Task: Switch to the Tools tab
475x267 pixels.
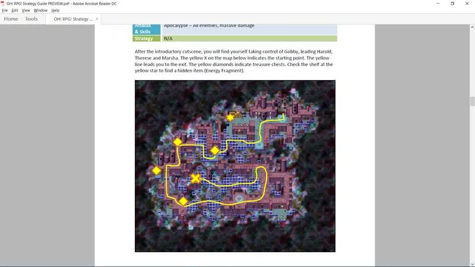Action: (31, 19)
